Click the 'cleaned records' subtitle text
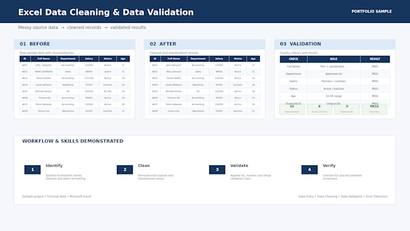The width and height of the screenshot is (410, 231). click(84, 28)
